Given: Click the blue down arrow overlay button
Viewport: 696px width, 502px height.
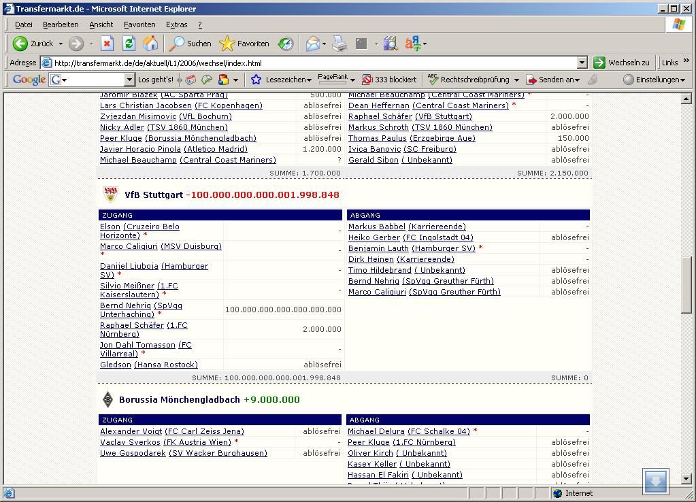Looking at the screenshot, I should pyautogui.click(x=656, y=481).
